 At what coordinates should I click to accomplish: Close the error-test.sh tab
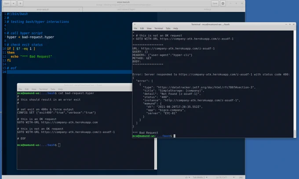[x=79, y=9]
